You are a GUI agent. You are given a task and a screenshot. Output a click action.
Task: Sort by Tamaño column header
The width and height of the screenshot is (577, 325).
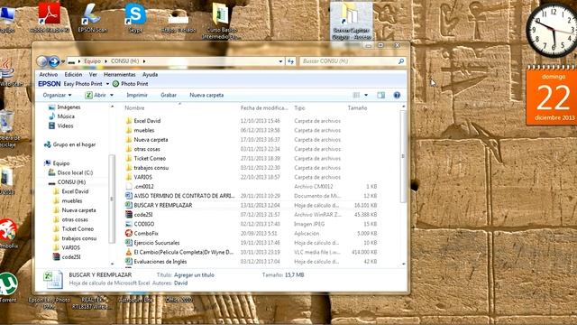[357, 108]
